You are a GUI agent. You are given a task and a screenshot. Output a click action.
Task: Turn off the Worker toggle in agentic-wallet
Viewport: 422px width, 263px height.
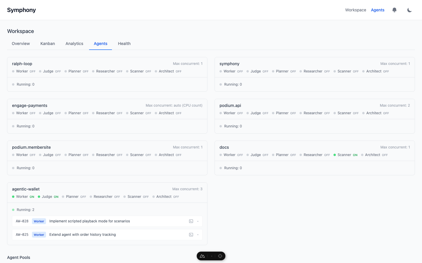[23, 196]
